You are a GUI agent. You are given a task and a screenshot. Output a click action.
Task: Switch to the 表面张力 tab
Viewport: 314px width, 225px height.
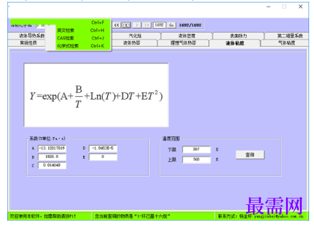click(x=238, y=36)
